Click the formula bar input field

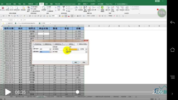(x=95, y=20)
